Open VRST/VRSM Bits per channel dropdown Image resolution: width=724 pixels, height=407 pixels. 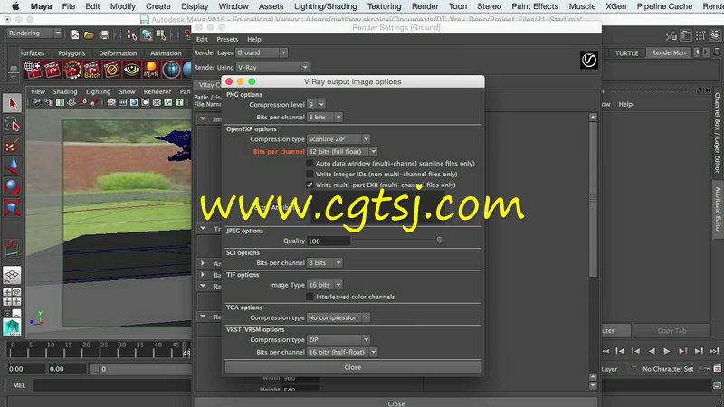[342, 352]
